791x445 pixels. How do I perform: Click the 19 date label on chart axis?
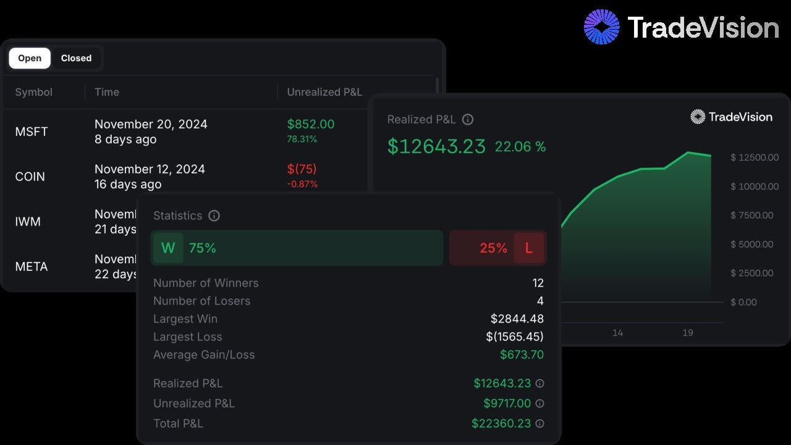(688, 333)
